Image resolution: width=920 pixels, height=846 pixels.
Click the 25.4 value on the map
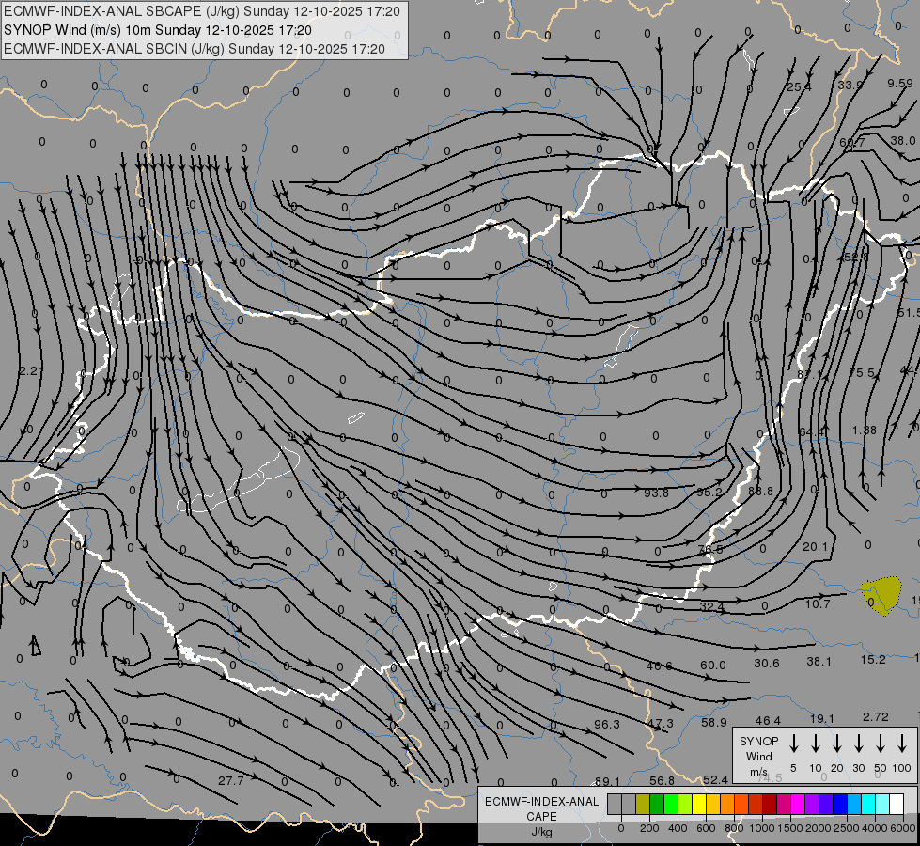click(799, 87)
